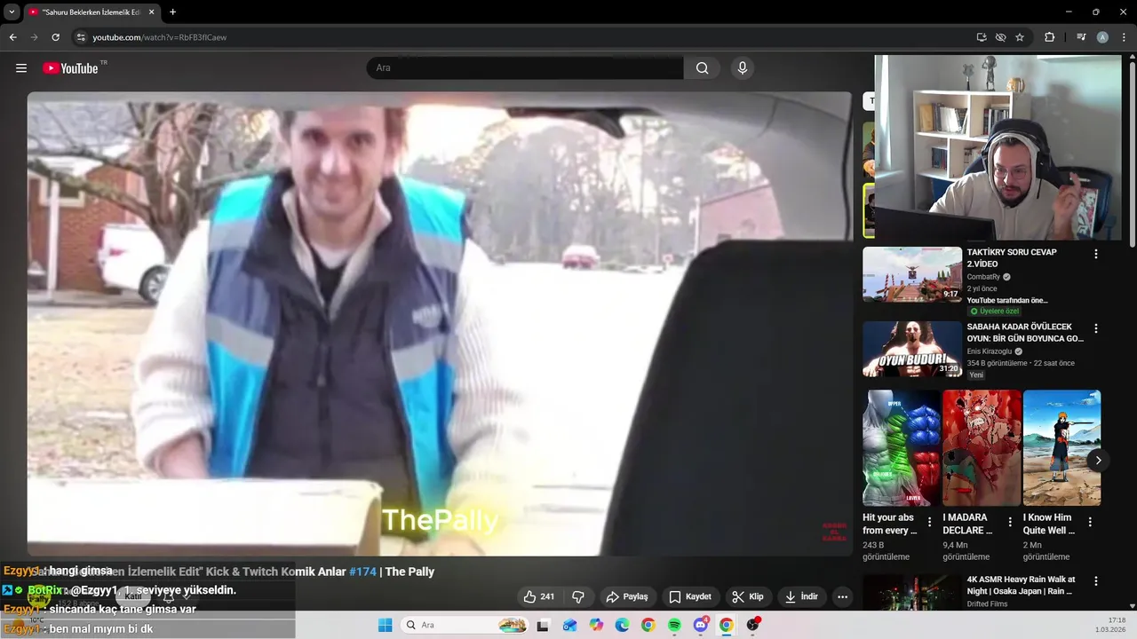
Task: Open 'I Know Him Quite Well' short thumbnail
Action: point(1061,448)
